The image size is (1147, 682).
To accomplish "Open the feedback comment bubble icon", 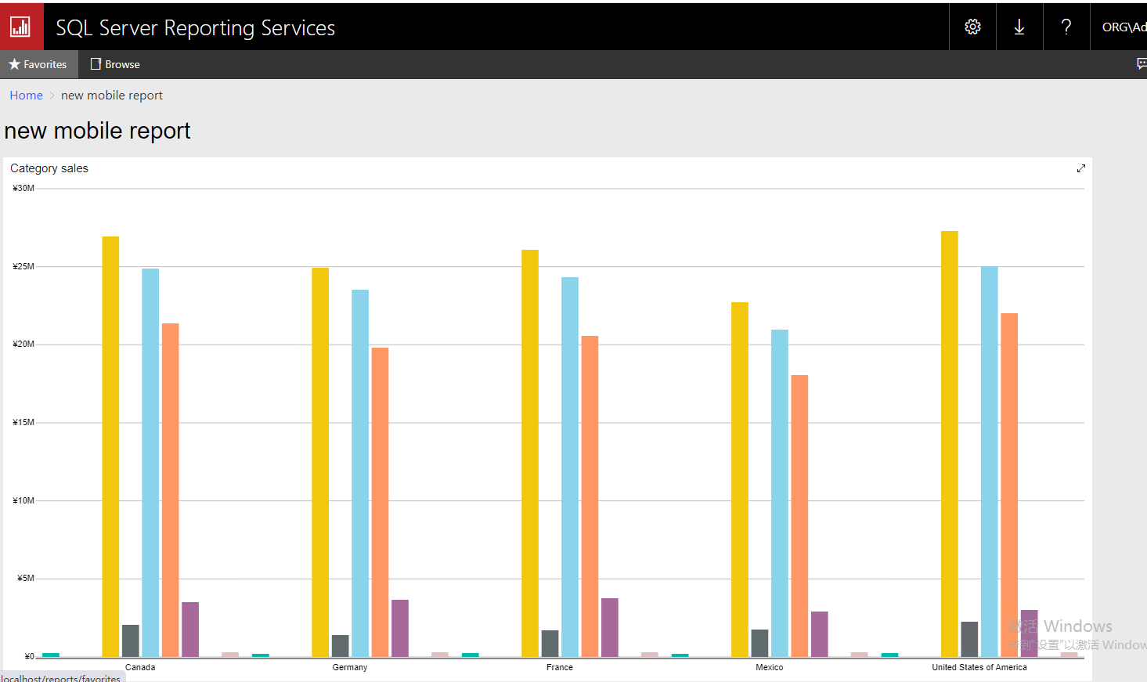I will click(1141, 64).
